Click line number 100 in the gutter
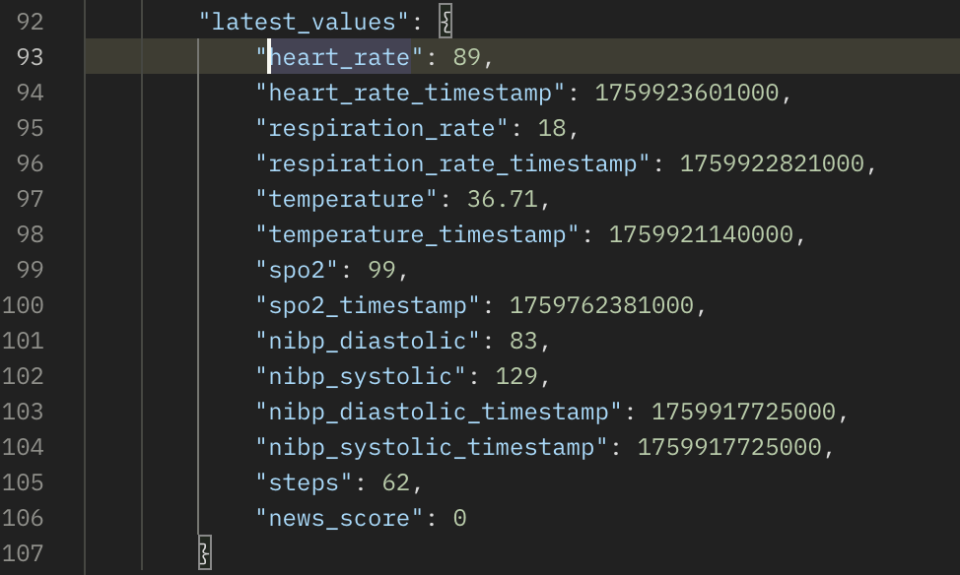 24,305
